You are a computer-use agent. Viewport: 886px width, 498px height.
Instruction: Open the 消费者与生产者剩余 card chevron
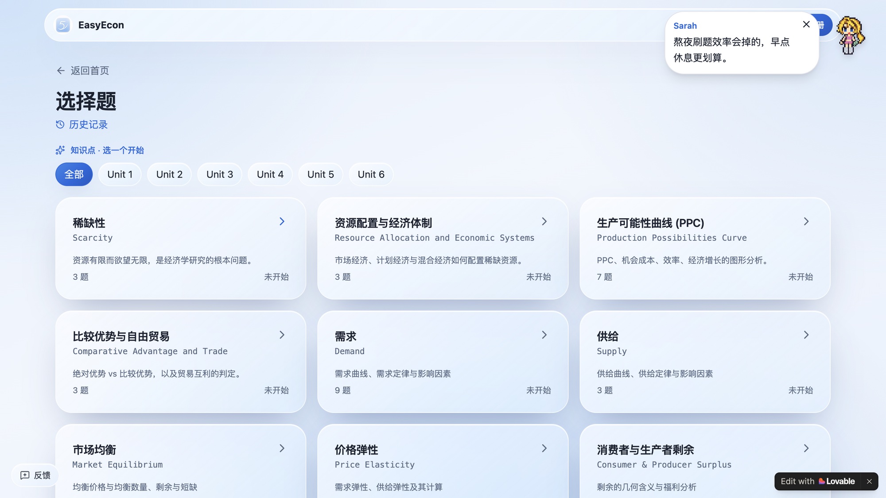(x=806, y=448)
